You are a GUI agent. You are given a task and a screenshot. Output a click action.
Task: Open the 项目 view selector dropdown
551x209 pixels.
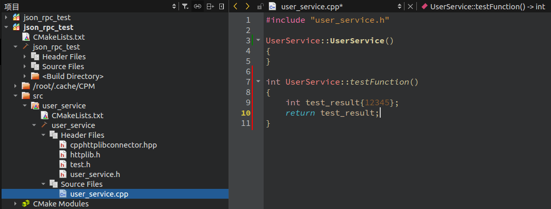click(x=174, y=6)
